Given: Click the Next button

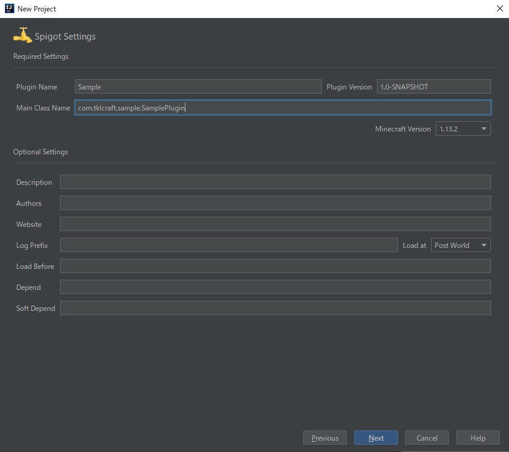Looking at the screenshot, I should coord(376,438).
